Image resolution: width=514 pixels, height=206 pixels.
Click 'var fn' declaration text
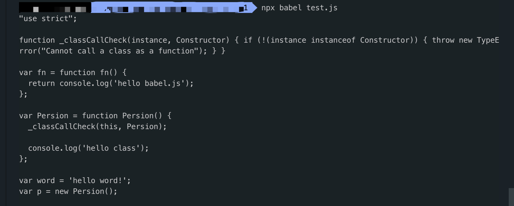coord(32,73)
